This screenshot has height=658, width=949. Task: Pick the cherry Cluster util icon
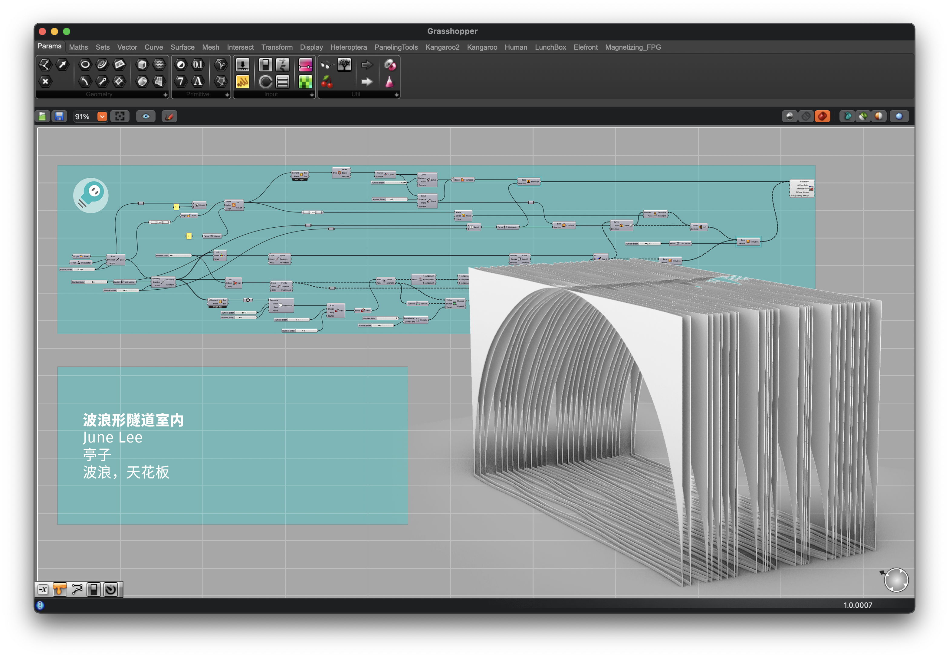[x=327, y=82]
